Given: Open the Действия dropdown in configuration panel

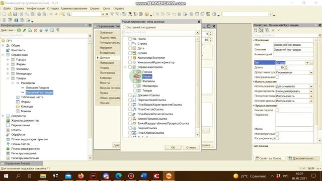Looking at the screenshot, I should coord(8,30).
